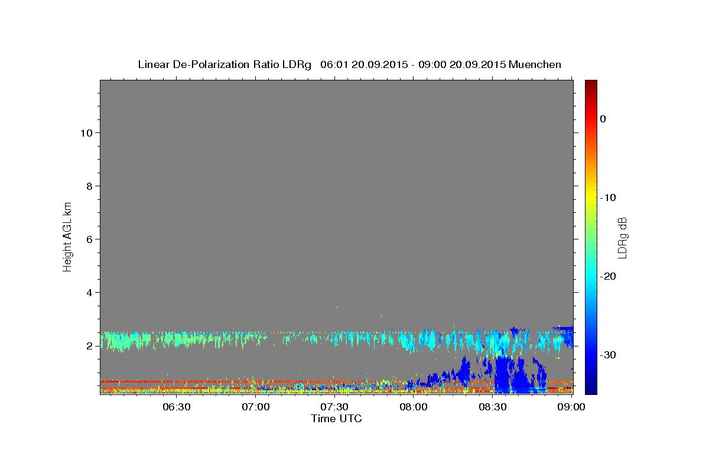
Task: Click the height tick label 6
Action: [88, 239]
